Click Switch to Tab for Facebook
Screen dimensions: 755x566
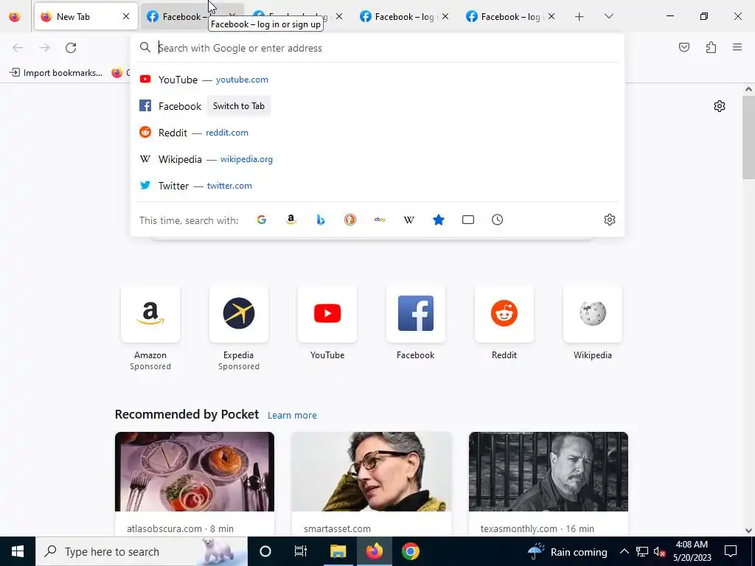(x=239, y=106)
